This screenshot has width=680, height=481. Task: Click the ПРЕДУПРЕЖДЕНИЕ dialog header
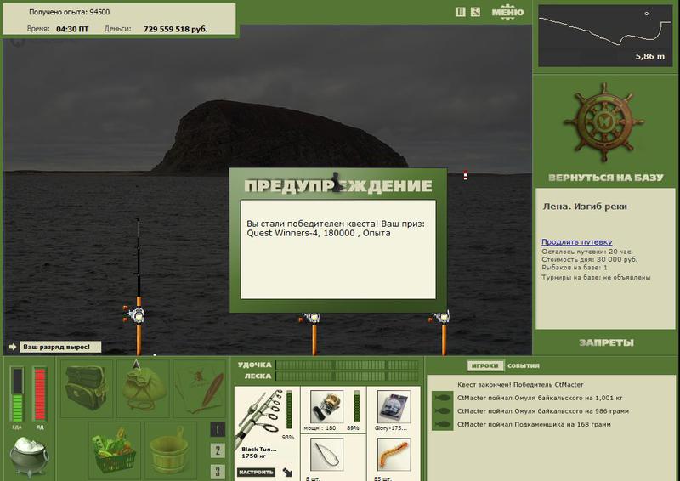337,185
